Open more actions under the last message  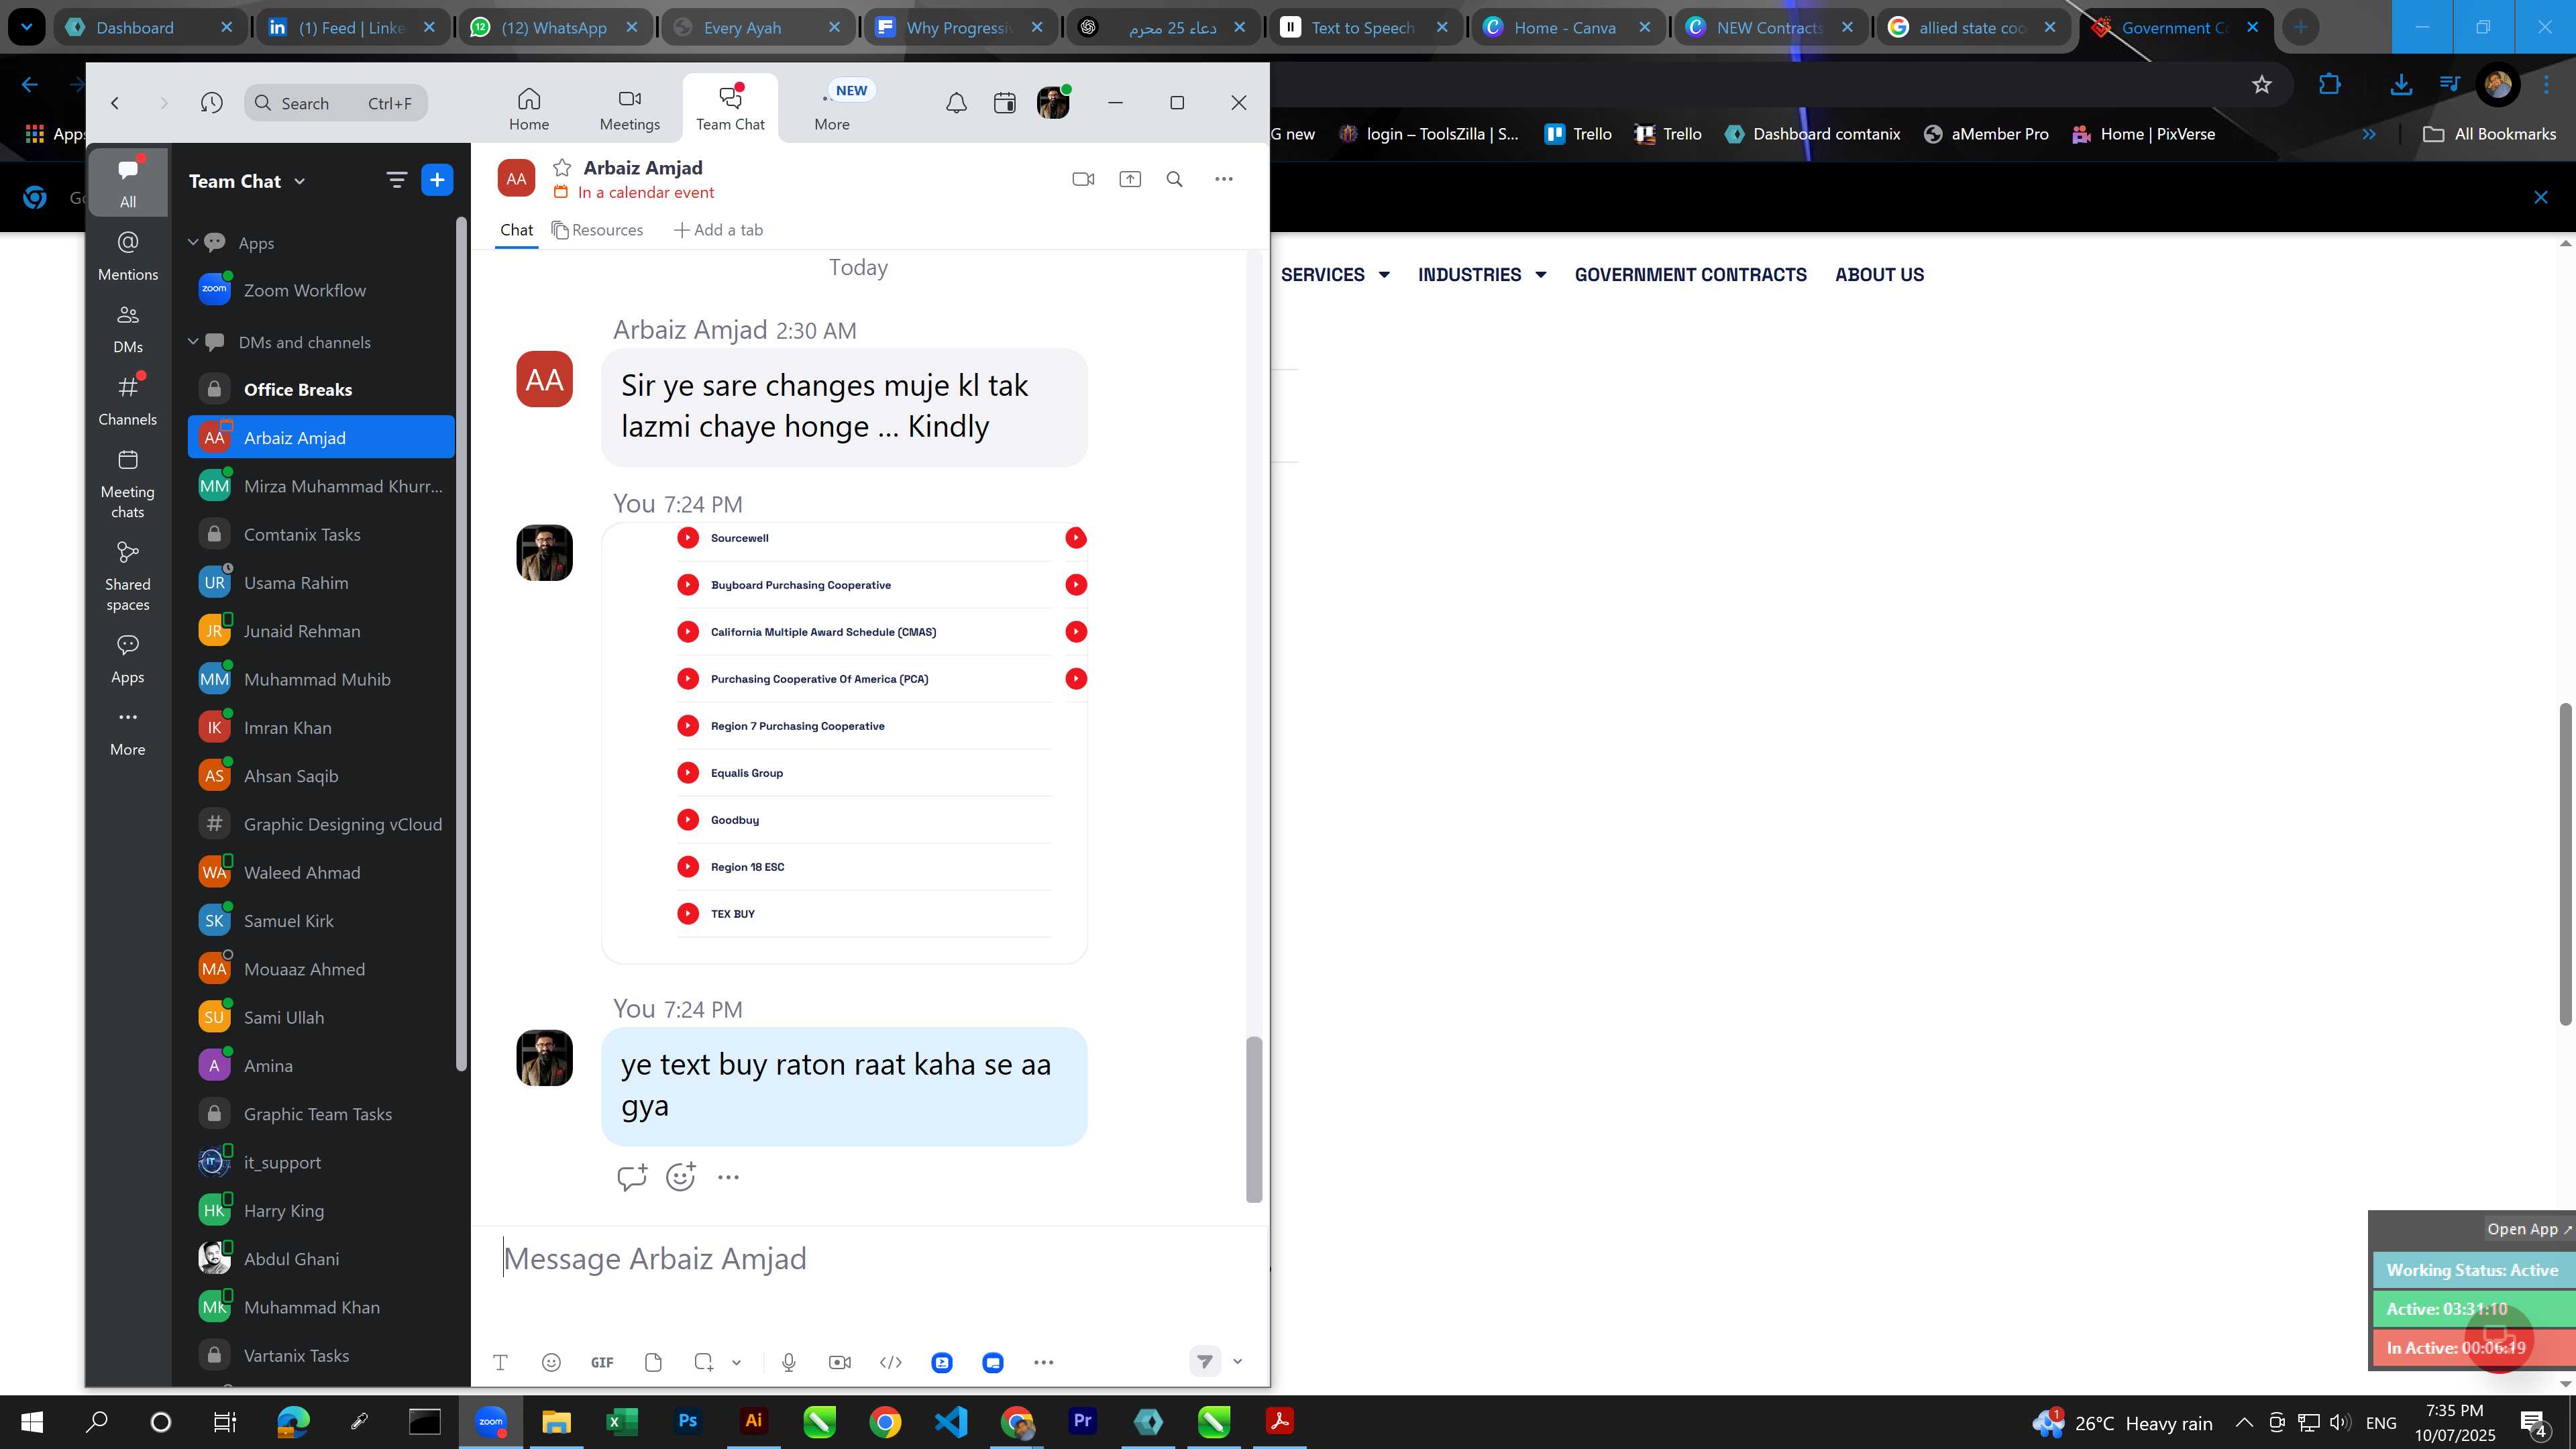coord(728,1177)
